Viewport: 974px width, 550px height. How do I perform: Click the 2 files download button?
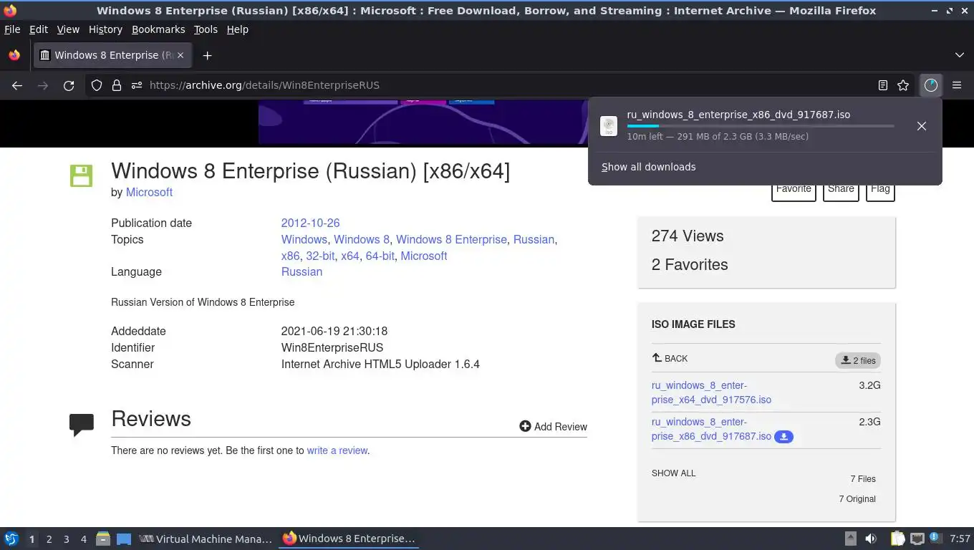[x=858, y=360]
